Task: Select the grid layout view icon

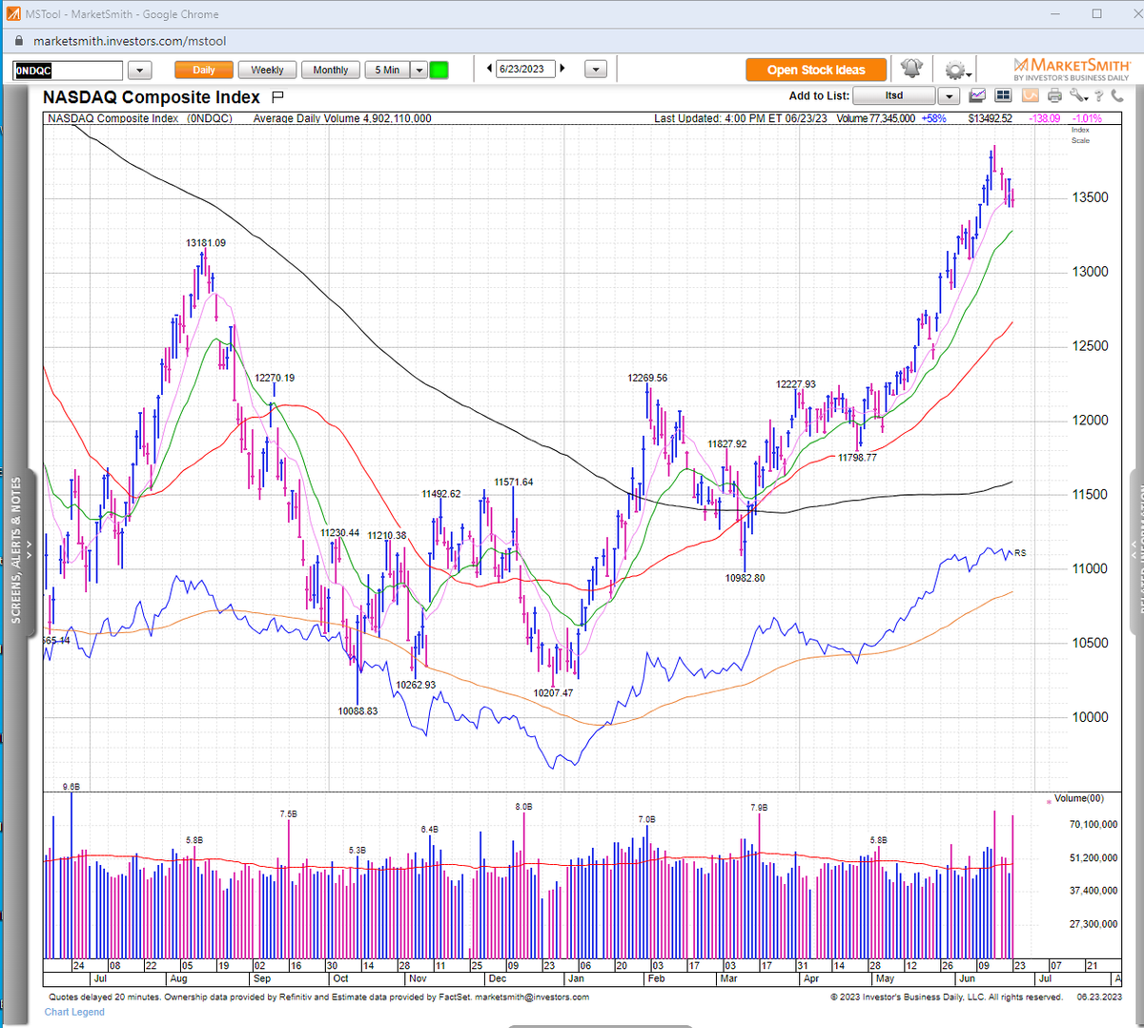Action: click(x=1003, y=95)
